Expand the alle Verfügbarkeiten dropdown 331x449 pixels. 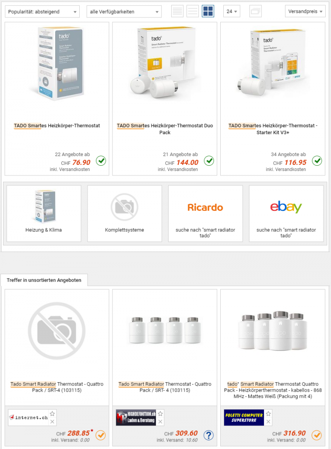(x=124, y=12)
